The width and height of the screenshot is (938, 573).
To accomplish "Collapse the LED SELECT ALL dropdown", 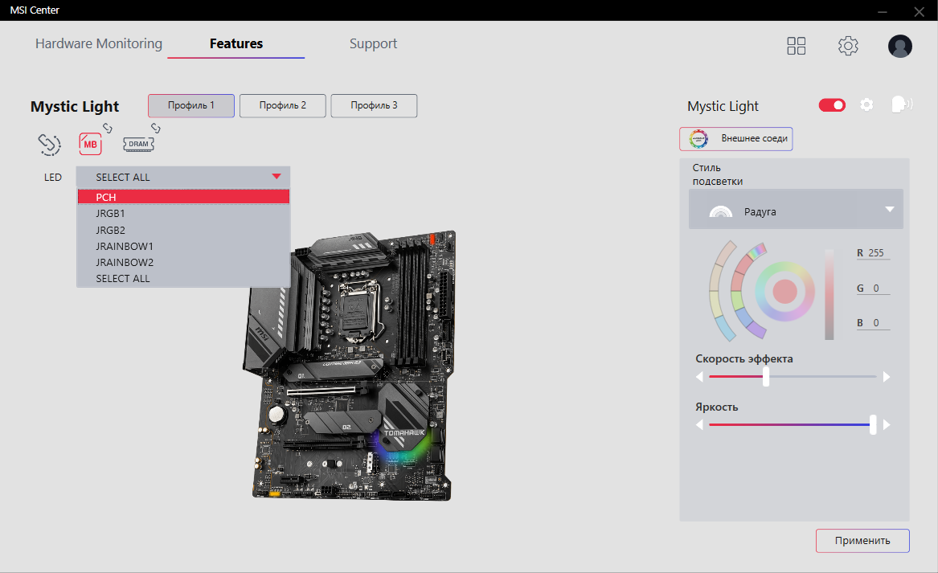I will tap(183, 177).
